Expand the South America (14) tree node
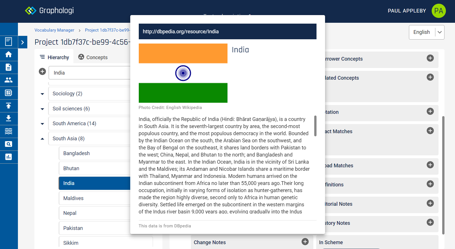 coord(42,124)
